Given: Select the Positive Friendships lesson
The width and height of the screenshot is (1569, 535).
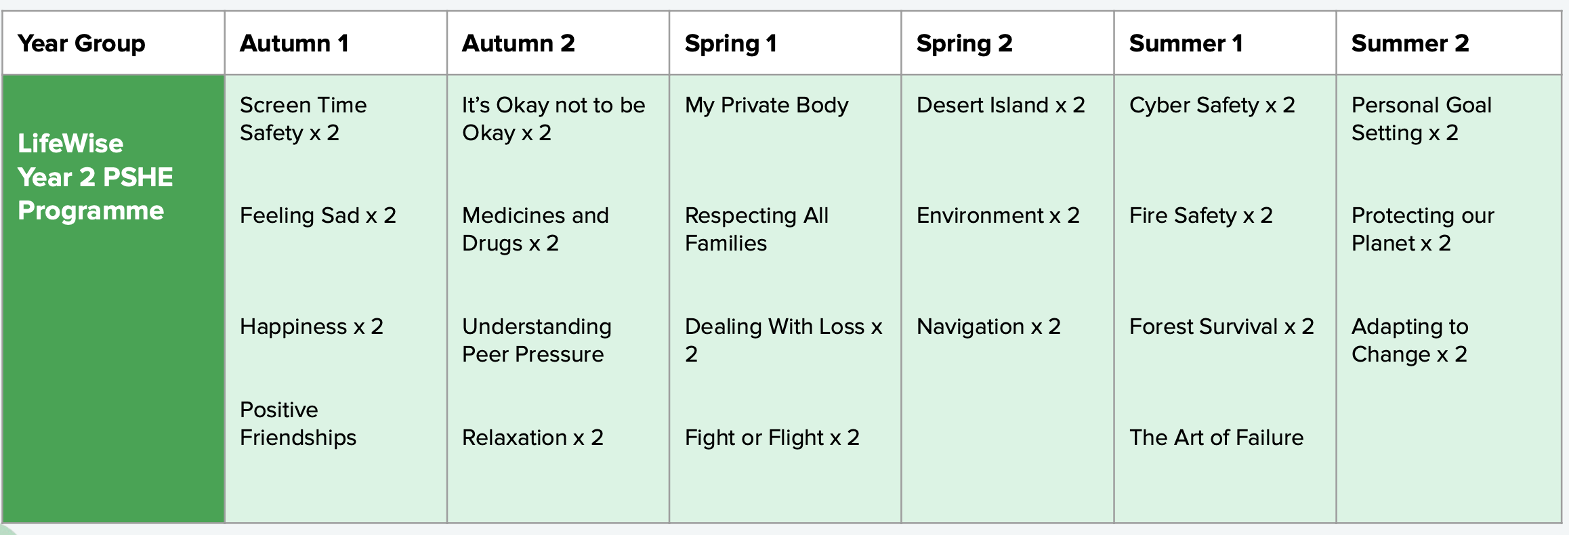Looking at the screenshot, I should point(298,423).
